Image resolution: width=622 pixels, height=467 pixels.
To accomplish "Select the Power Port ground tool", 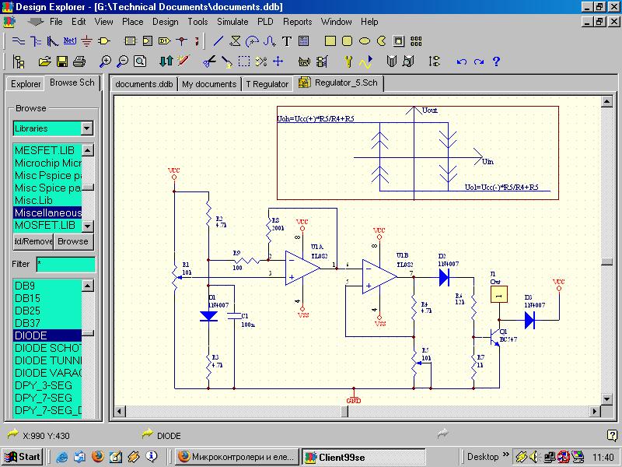I will pos(86,41).
